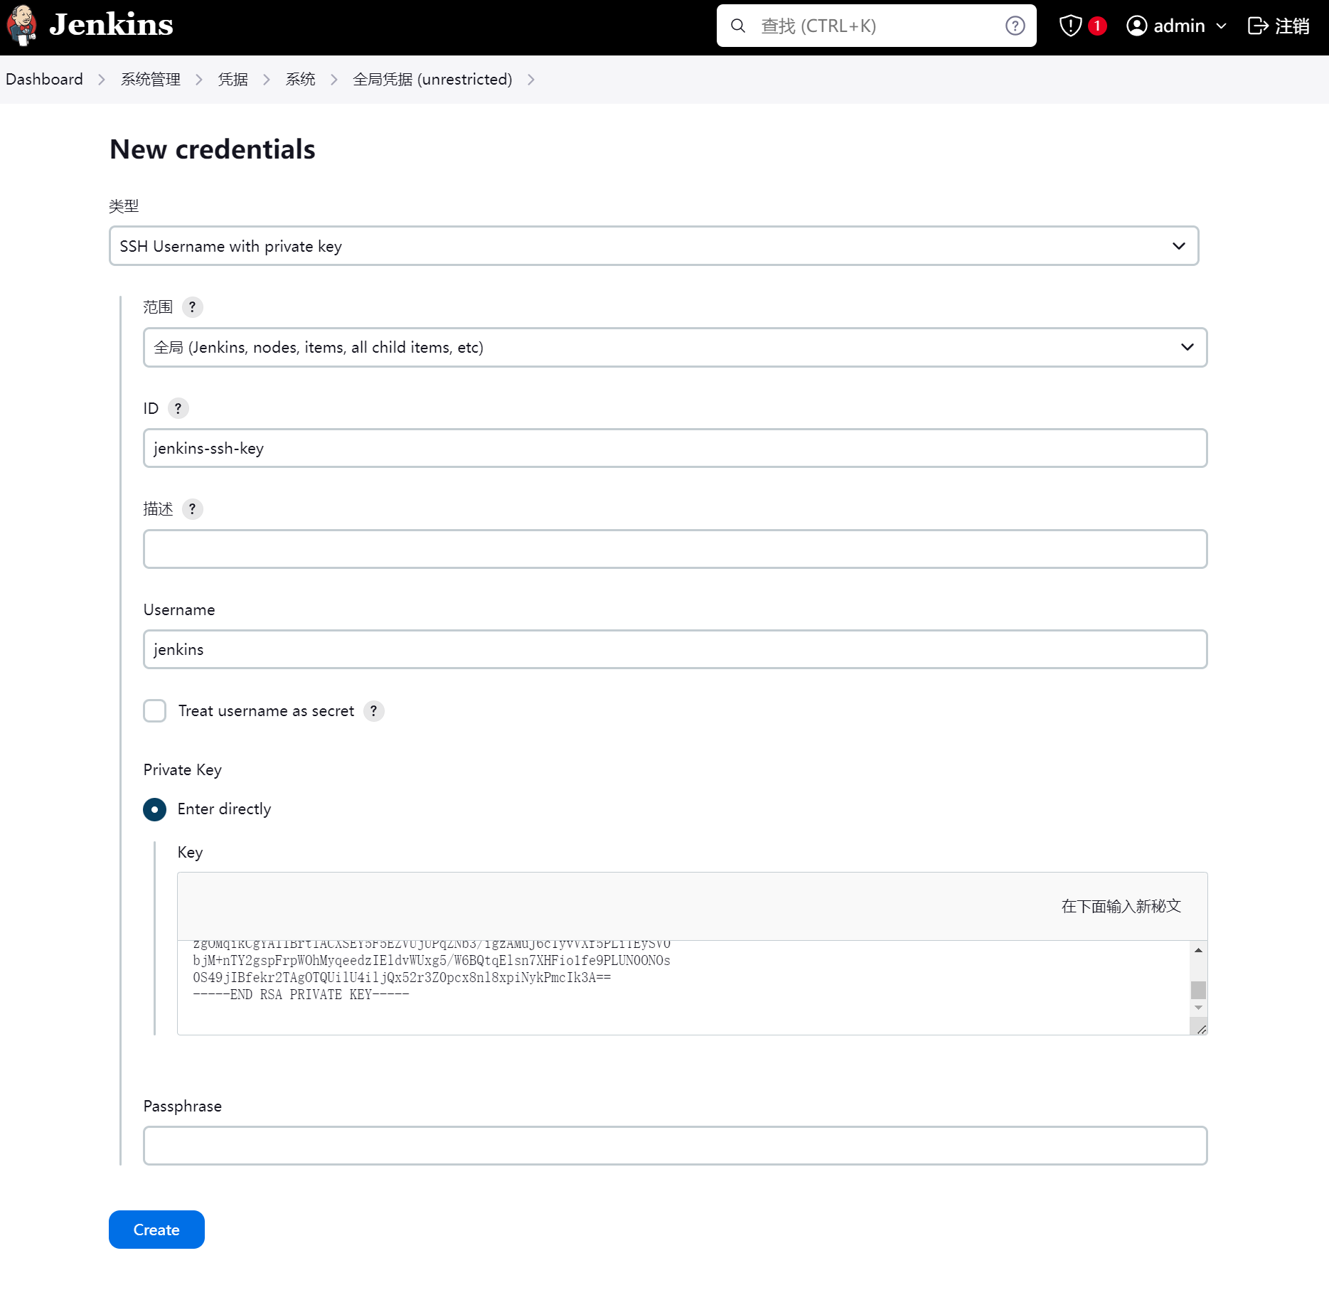This screenshot has width=1329, height=1290.
Task: Click the textarea resize grip handle
Action: 1201,1028
